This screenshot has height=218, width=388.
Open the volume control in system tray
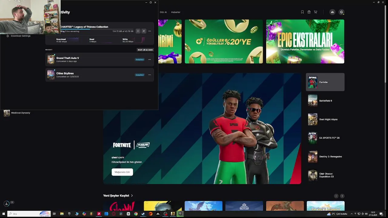tap(366, 214)
